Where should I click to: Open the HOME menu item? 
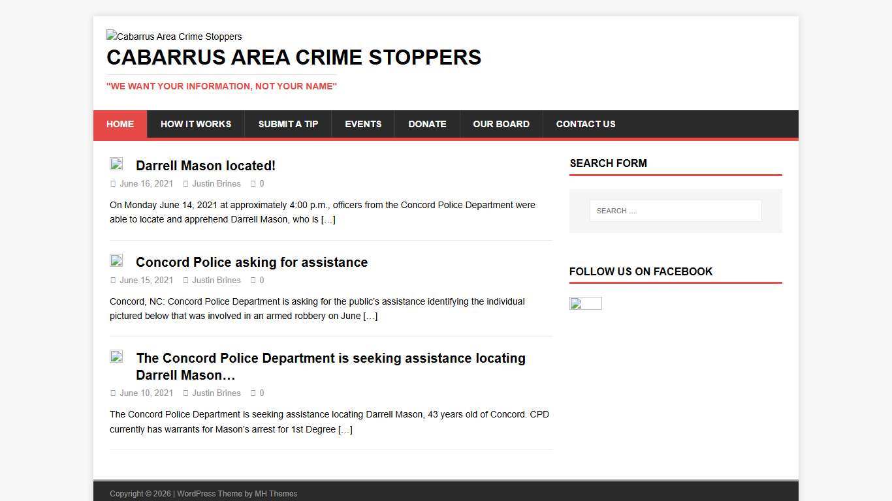pos(119,124)
